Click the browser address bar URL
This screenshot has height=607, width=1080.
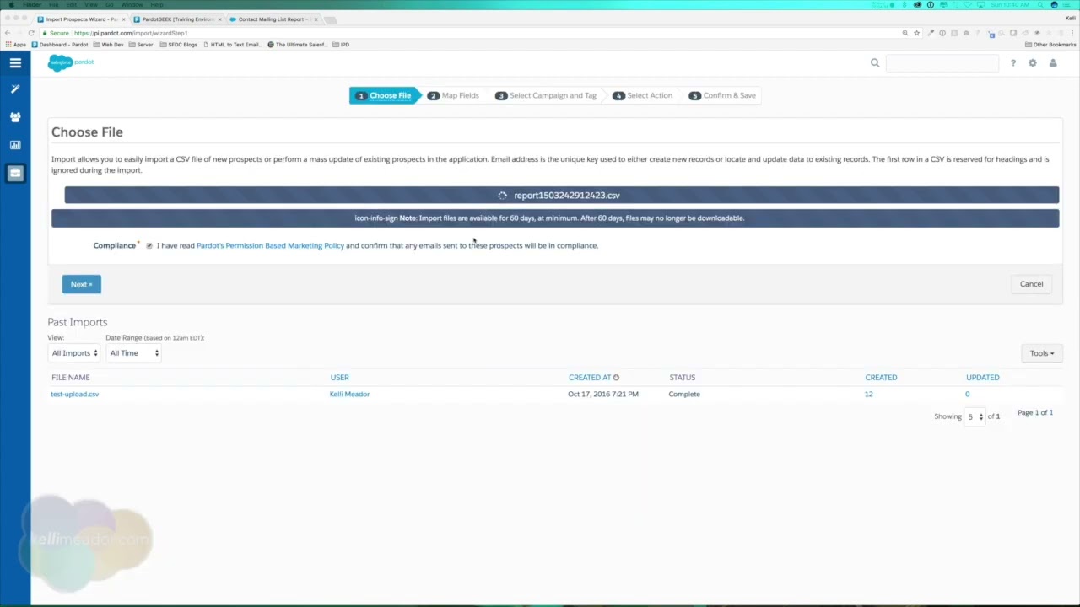point(131,33)
